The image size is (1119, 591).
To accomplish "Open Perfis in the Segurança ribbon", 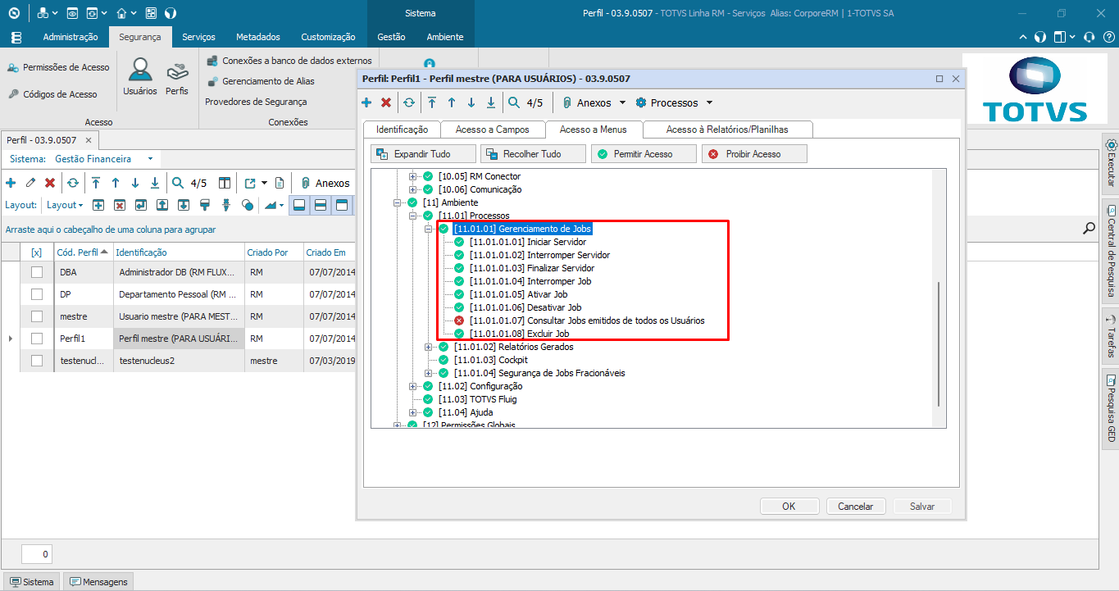I will 177,77.
